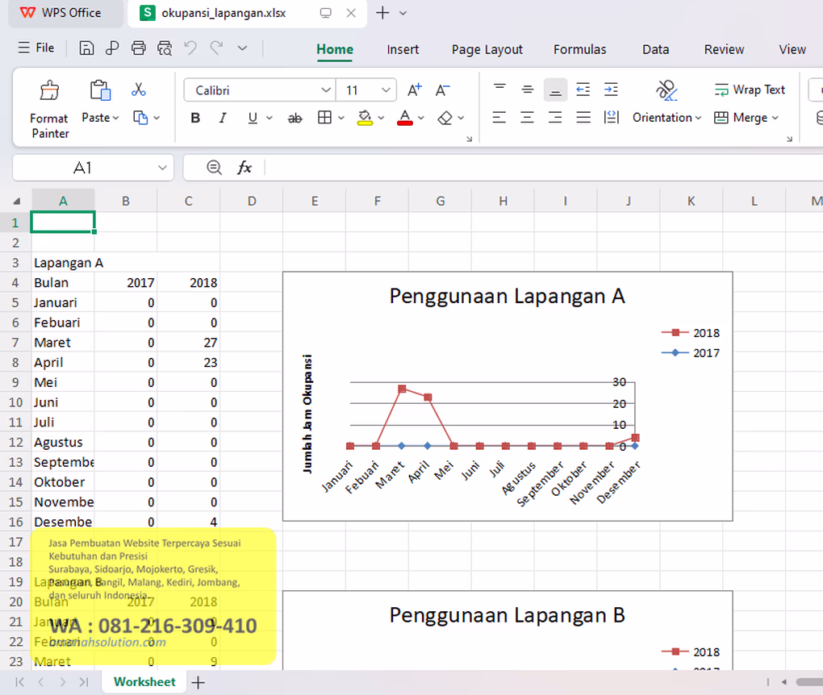Toggle align right
This screenshot has width=823, height=695.
(x=555, y=117)
